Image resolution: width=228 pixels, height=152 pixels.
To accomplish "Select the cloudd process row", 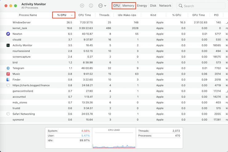I will (x=114, y=39).
